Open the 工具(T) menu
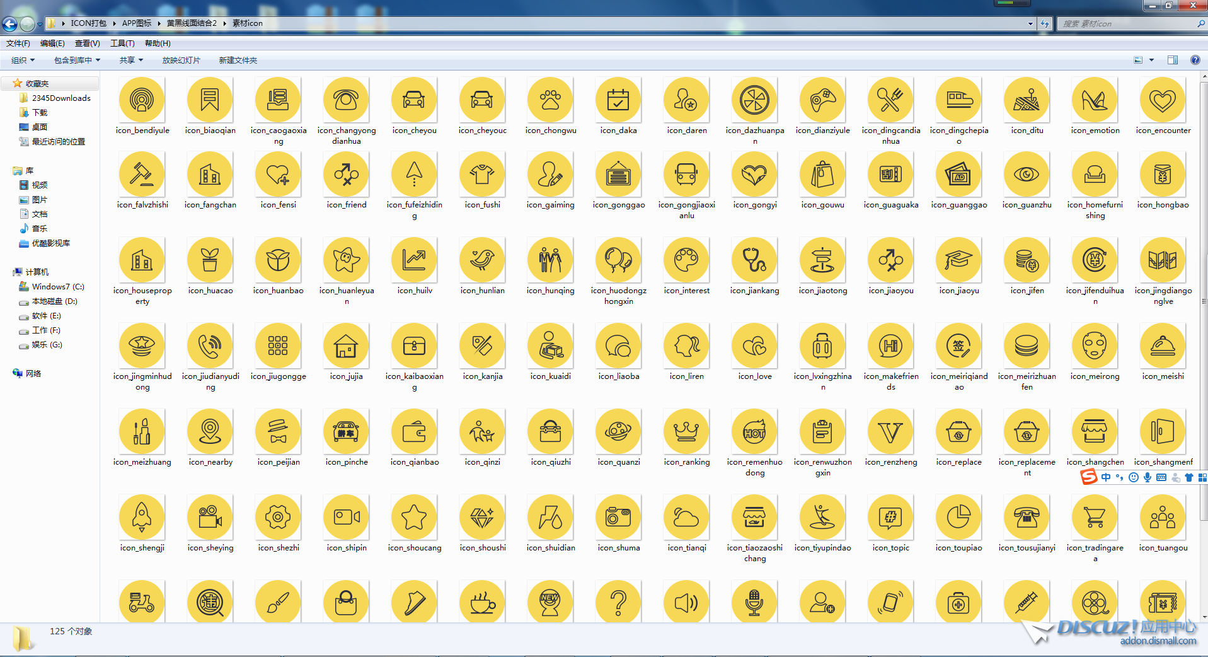The height and width of the screenshot is (657, 1208). click(122, 44)
